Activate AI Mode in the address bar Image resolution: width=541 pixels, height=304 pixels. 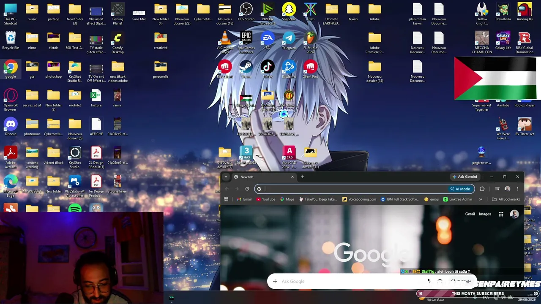460,189
